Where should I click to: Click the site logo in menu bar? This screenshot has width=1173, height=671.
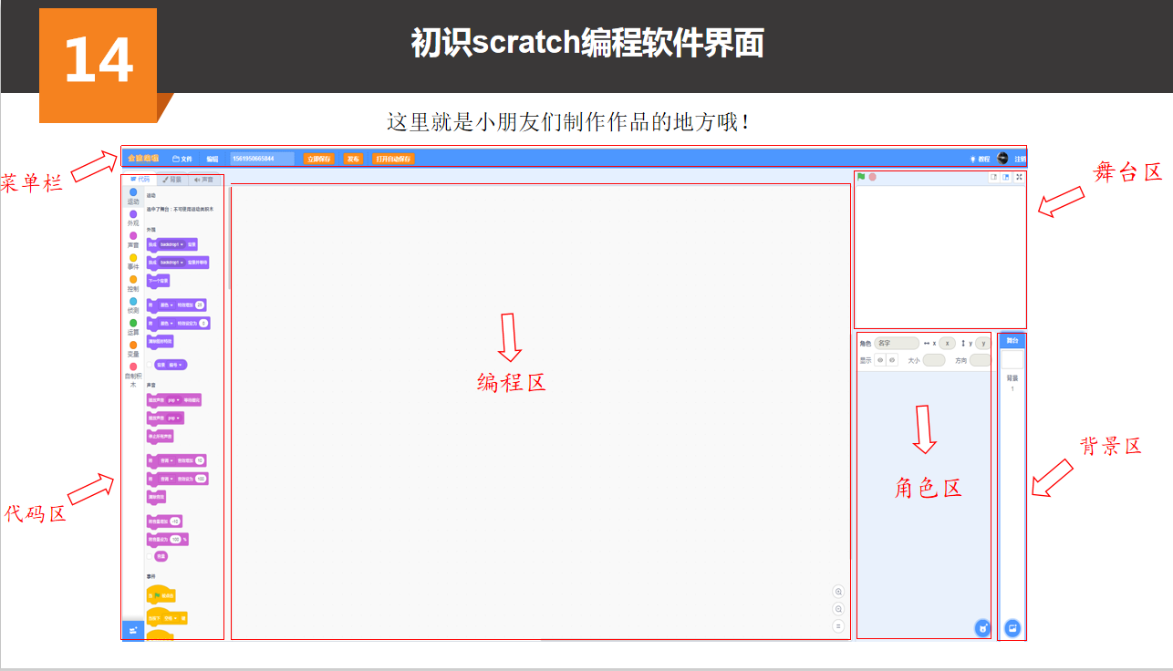[142, 158]
